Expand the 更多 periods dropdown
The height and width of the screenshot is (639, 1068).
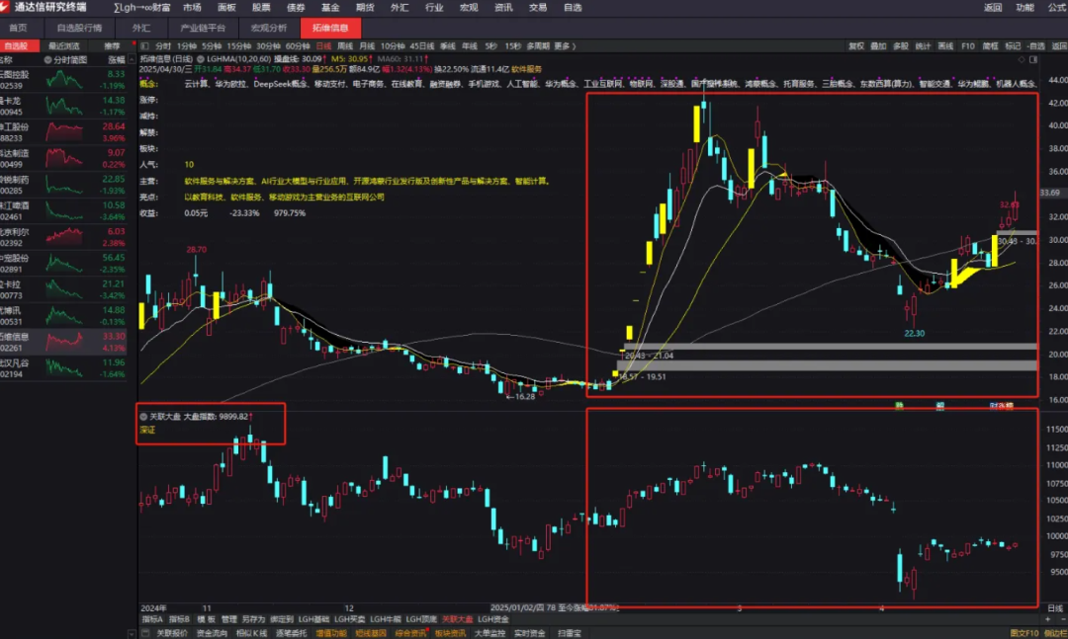click(x=565, y=46)
